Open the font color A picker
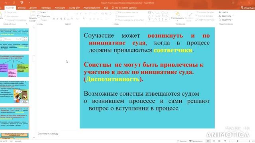This screenshot has height=143, width=255. tap(84, 19)
